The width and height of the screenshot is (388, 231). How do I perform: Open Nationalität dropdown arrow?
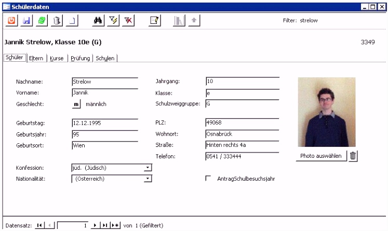[148, 179]
